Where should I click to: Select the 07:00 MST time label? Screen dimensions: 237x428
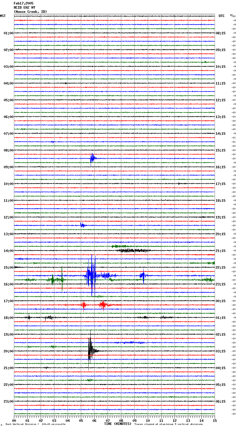(x=9, y=134)
